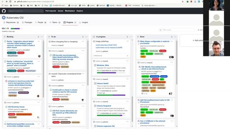Click the GitHub octocat logo
The height and width of the screenshot is (129, 230).
point(4,11)
